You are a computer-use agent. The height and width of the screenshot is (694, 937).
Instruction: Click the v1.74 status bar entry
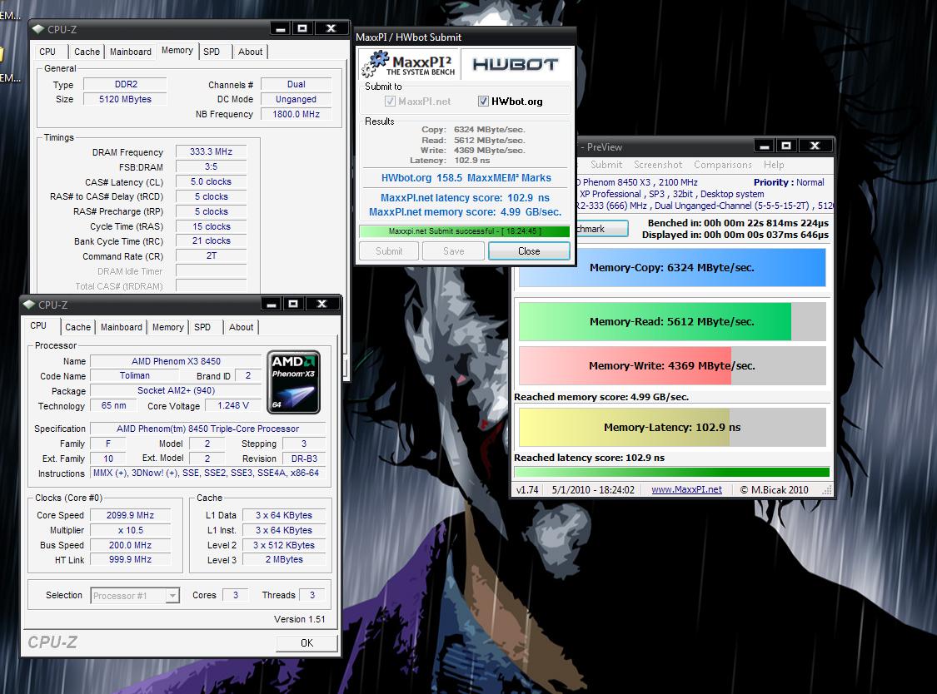(x=527, y=490)
